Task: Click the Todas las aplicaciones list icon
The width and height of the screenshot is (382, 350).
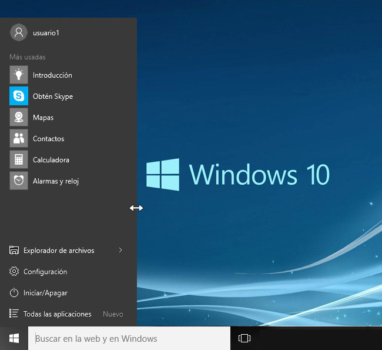Action: (x=14, y=314)
